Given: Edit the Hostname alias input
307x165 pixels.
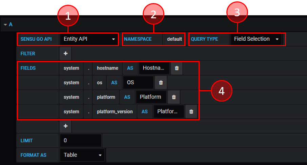Looking at the screenshot, I should pyautogui.click(x=154, y=68).
